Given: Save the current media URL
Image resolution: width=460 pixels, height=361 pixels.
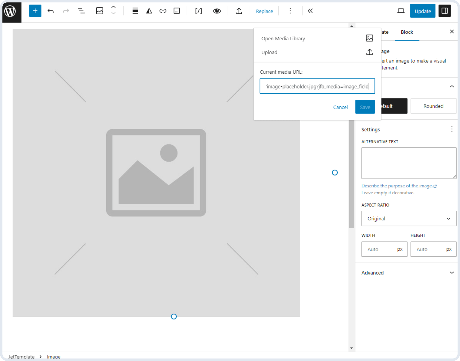Looking at the screenshot, I should [365, 107].
